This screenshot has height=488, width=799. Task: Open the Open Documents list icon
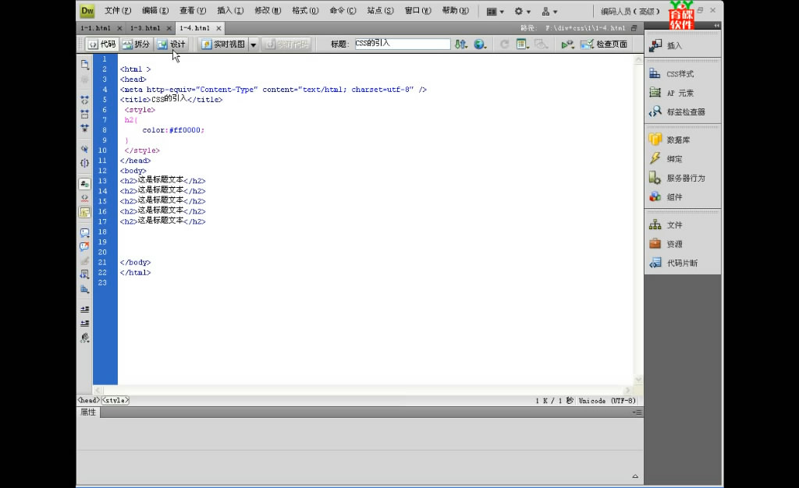84,65
